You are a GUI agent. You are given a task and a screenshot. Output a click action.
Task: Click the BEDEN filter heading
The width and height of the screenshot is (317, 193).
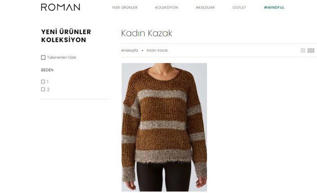(x=47, y=70)
